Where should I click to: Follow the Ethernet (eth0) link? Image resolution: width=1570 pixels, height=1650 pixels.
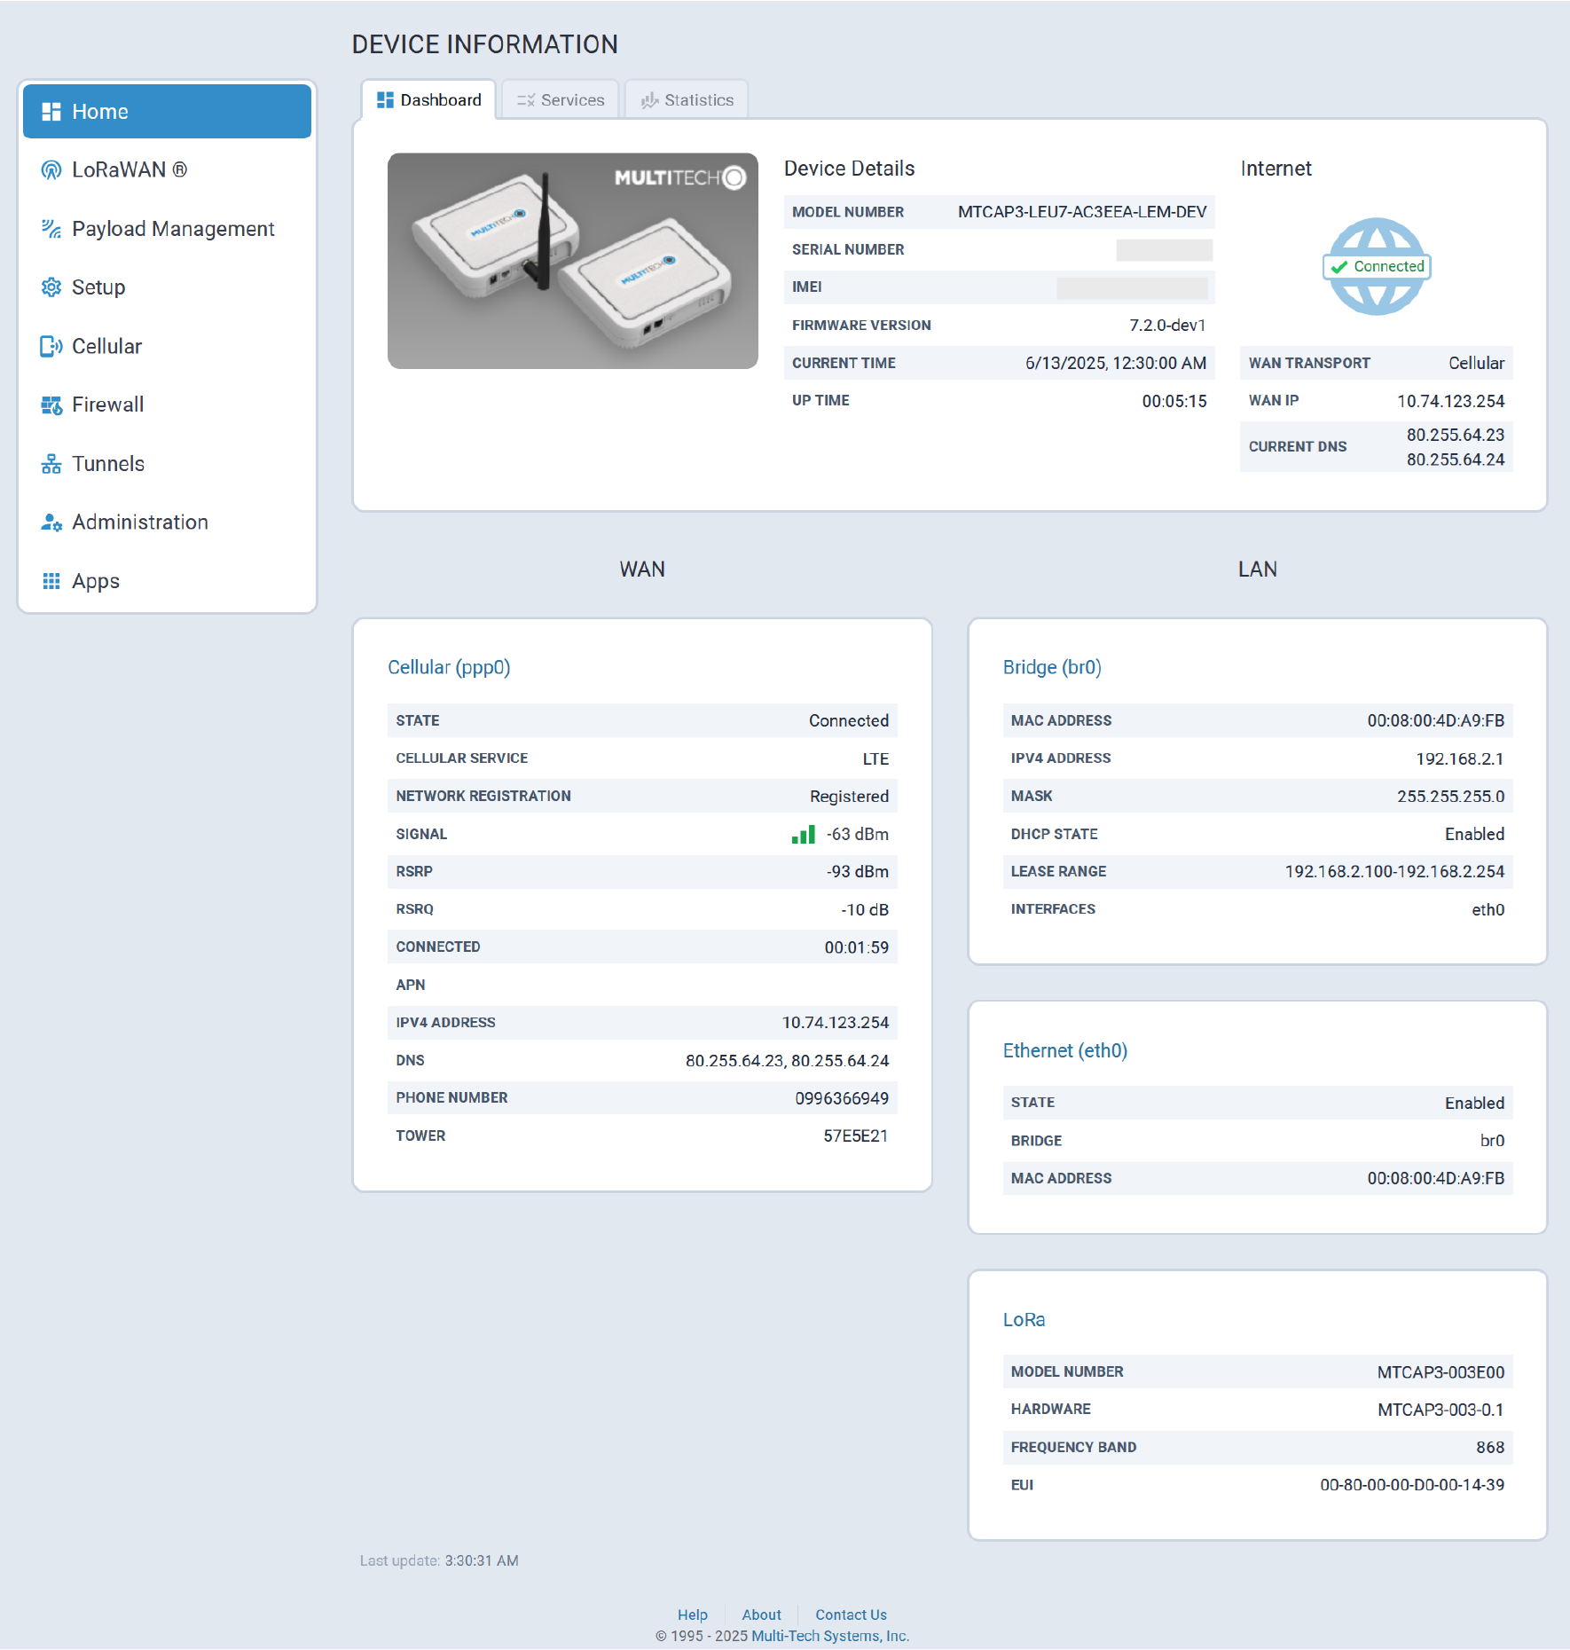click(x=1064, y=1050)
